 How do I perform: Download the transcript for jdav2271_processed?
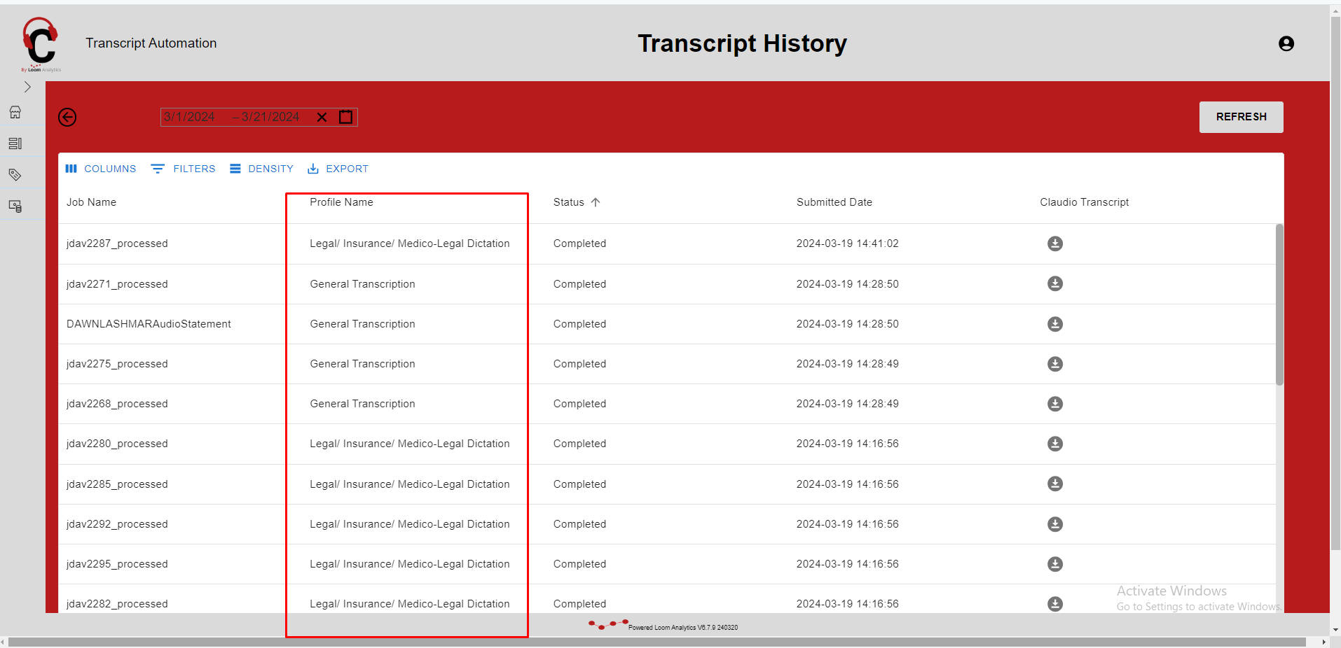1055,283
